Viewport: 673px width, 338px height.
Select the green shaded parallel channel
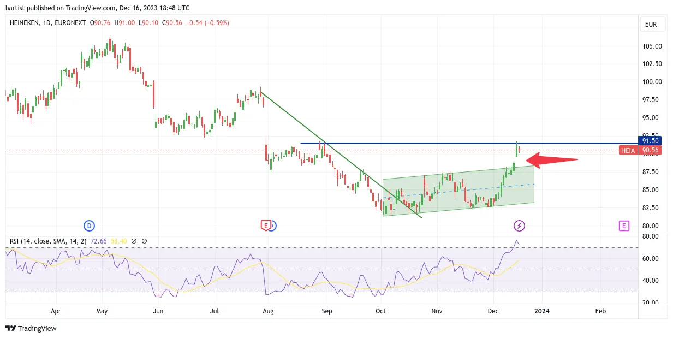(x=458, y=191)
